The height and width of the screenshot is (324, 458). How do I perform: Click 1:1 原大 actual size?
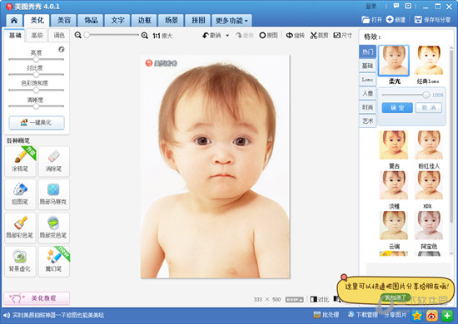click(162, 36)
